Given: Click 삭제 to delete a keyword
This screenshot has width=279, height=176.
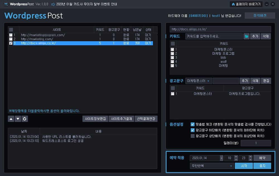Looking at the screenshot, I should click(x=266, y=36).
